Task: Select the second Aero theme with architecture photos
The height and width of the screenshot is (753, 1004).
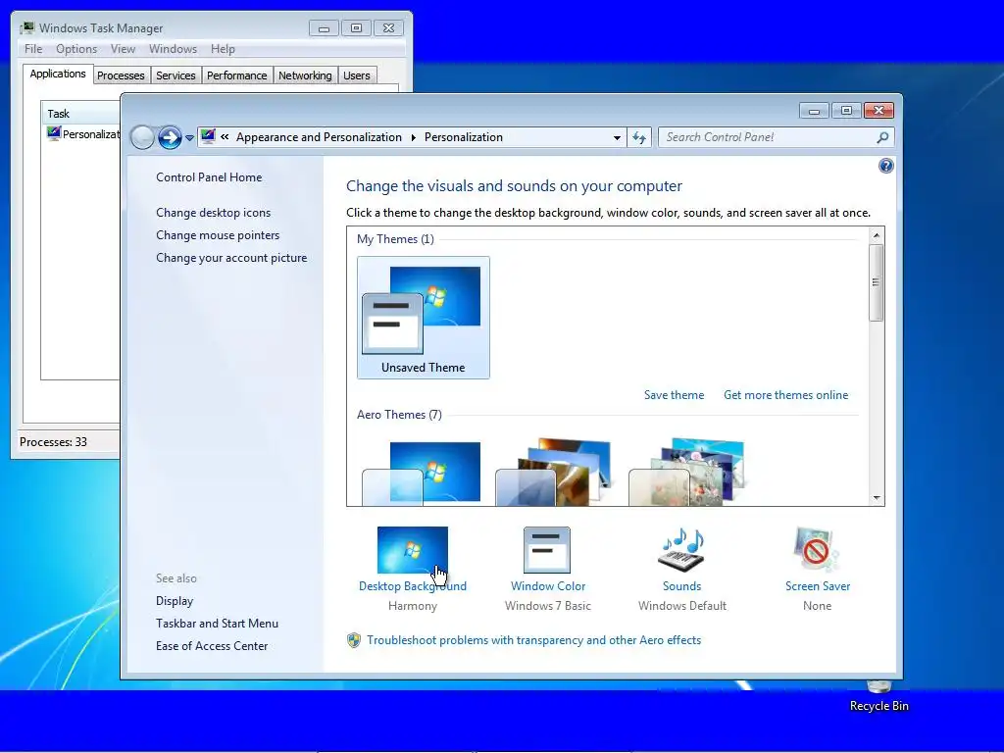Action: 553,473
